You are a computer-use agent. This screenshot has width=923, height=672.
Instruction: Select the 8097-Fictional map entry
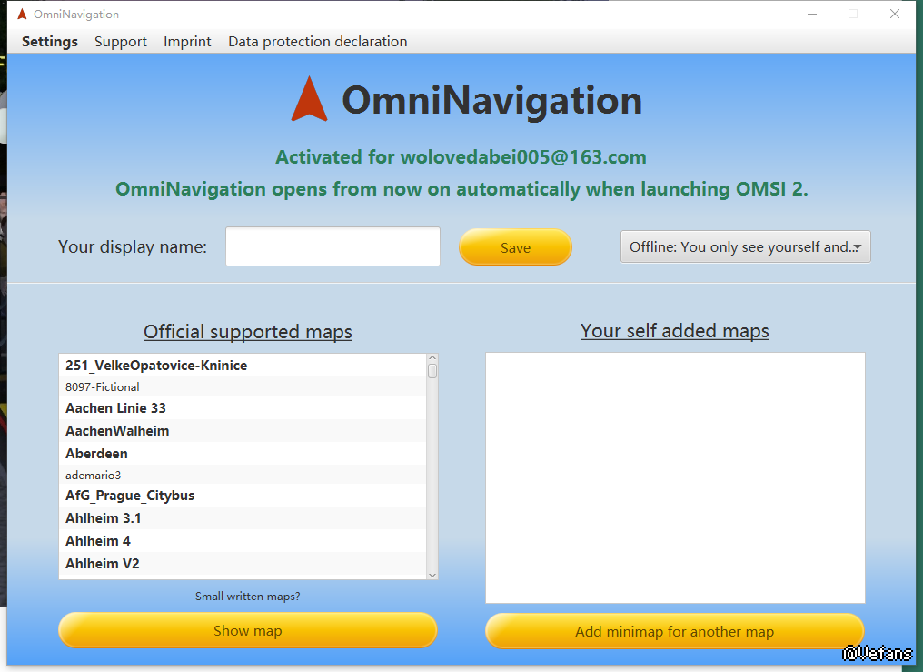click(x=242, y=387)
